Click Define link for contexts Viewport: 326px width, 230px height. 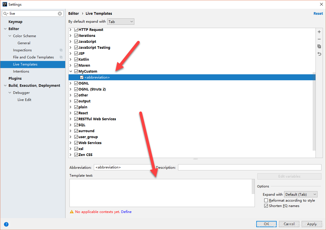point(126,212)
